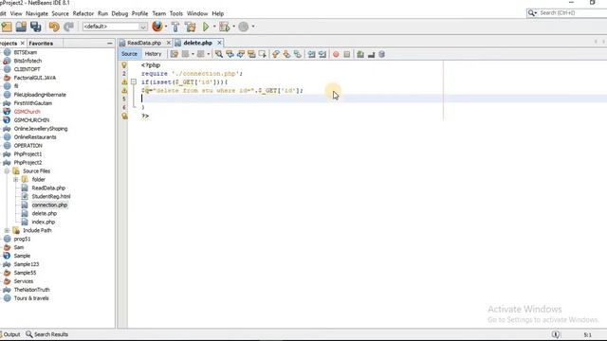Image resolution: width=607 pixels, height=341 pixels.
Task: Select index.php in project tree
Action: tap(44, 222)
